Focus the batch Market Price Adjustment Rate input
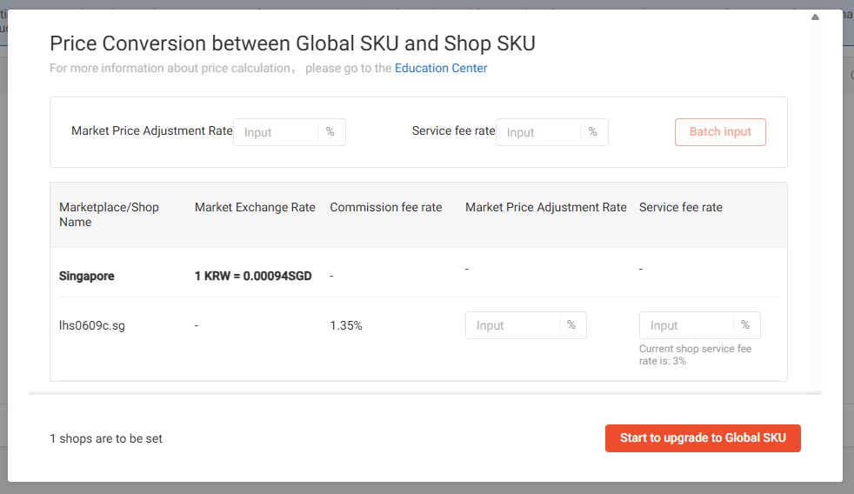The width and height of the screenshot is (854, 494). coord(290,132)
